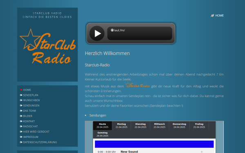Click the Starclub-Radio subheading
245x153 pixels.
point(97,65)
